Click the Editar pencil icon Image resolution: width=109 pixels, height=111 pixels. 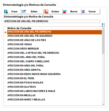24,11
